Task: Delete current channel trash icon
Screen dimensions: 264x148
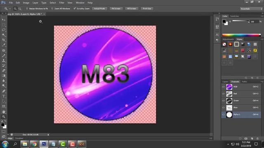Action: coord(257,139)
